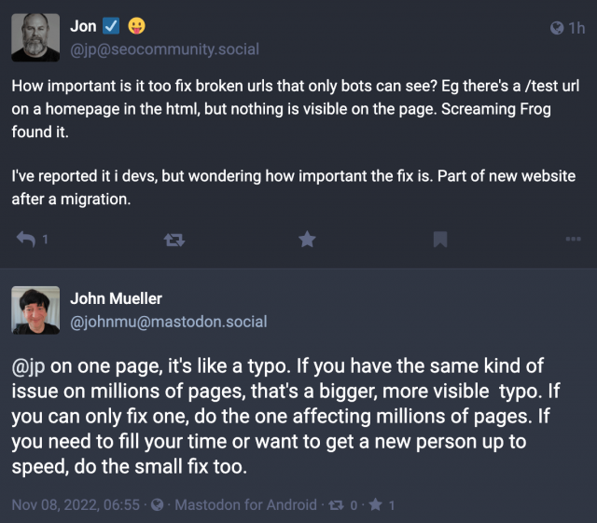Click the blue checkmark next to Jon
This screenshot has width=597, height=523.
click(x=108, y=27)
